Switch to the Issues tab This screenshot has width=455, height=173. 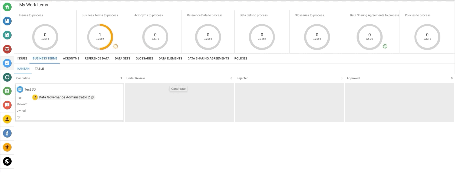[22, 58]
